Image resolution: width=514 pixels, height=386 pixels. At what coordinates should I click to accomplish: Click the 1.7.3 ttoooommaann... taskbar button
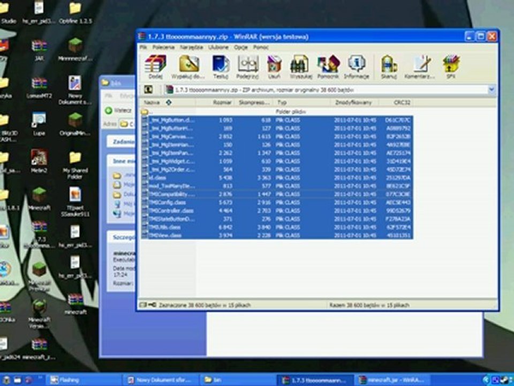pos(315,380)
